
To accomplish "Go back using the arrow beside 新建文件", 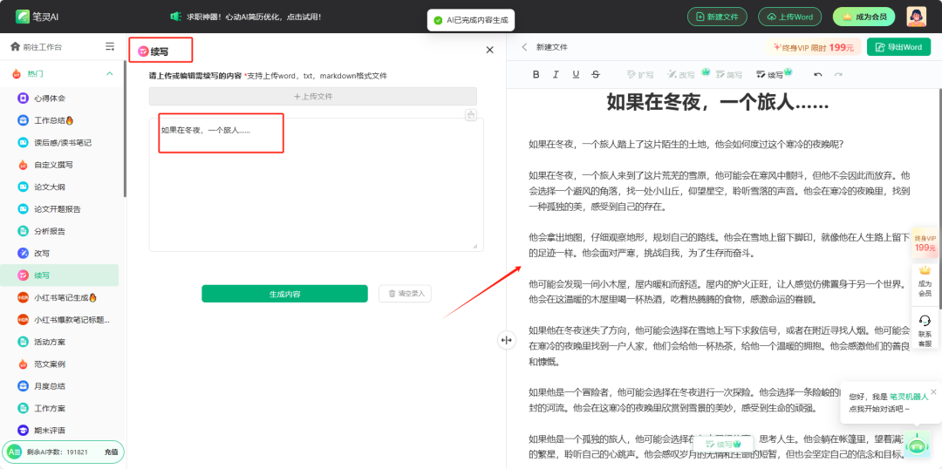I will pyautogui.click(x=524, y=47).
